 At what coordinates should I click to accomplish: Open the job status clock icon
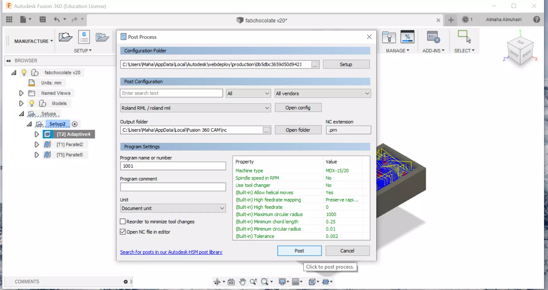pos(466,19)
